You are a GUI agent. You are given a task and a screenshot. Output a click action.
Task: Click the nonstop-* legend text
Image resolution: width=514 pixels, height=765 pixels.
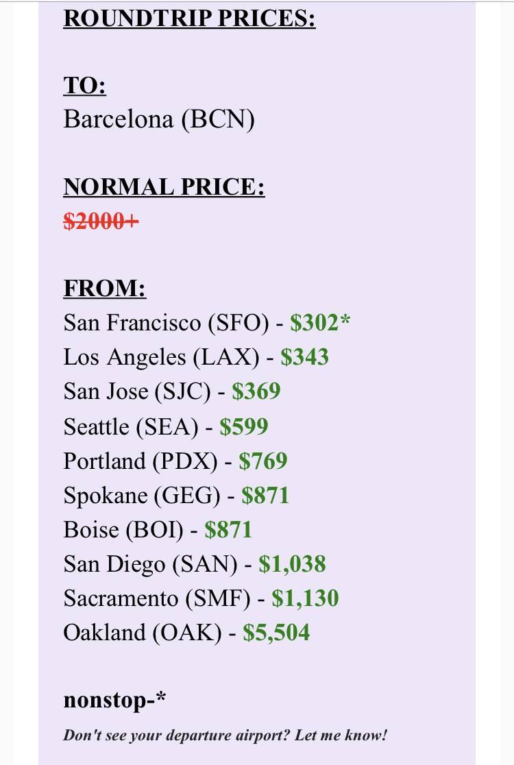coord(114,700)
